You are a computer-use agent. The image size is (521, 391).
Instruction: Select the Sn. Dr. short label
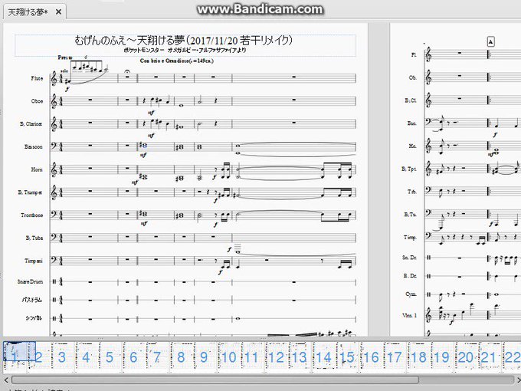[x=409, y=258]
